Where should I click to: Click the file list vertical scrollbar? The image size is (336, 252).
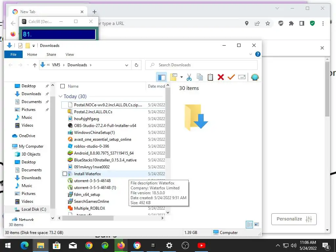(x=168, y=123)
